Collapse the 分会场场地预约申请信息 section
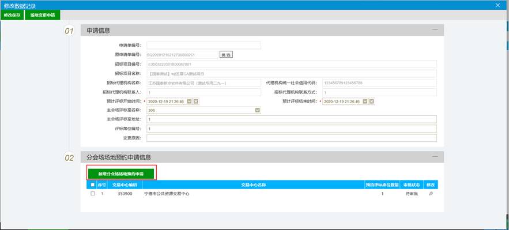Viewport: 509px width, 230px height. pos(435,157)
